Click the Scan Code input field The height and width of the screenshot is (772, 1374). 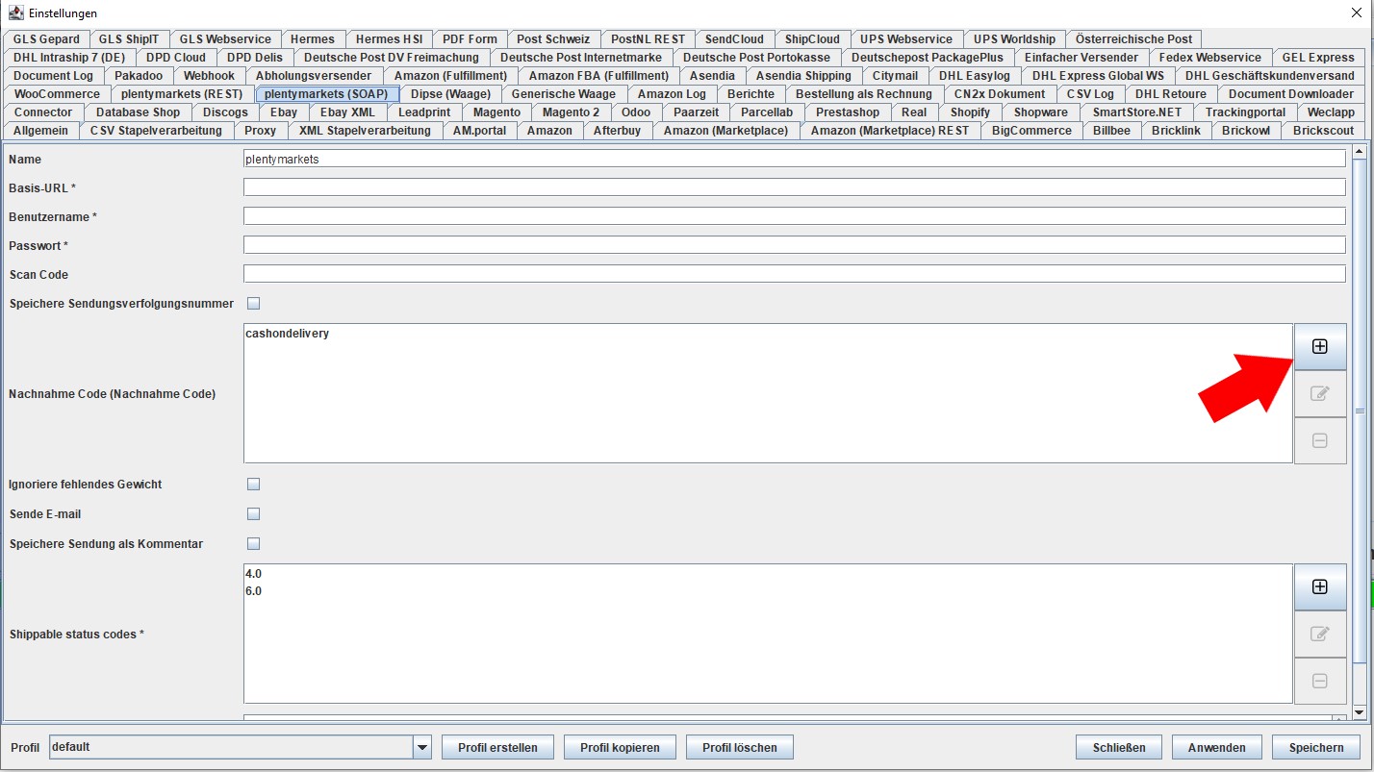795,274
